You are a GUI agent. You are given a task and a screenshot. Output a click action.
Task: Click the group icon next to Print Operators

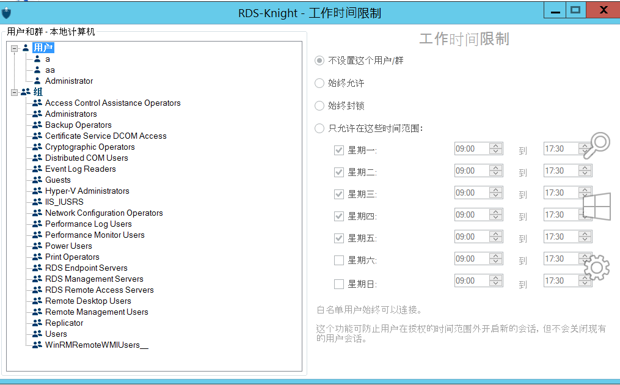[x=37, y=257]
